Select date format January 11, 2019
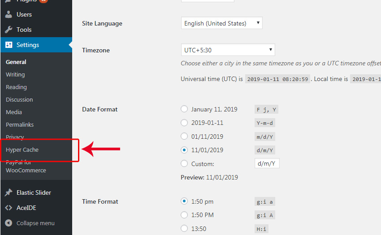Image resolution: width=381 pixels, height=235 pixels. 184,109
